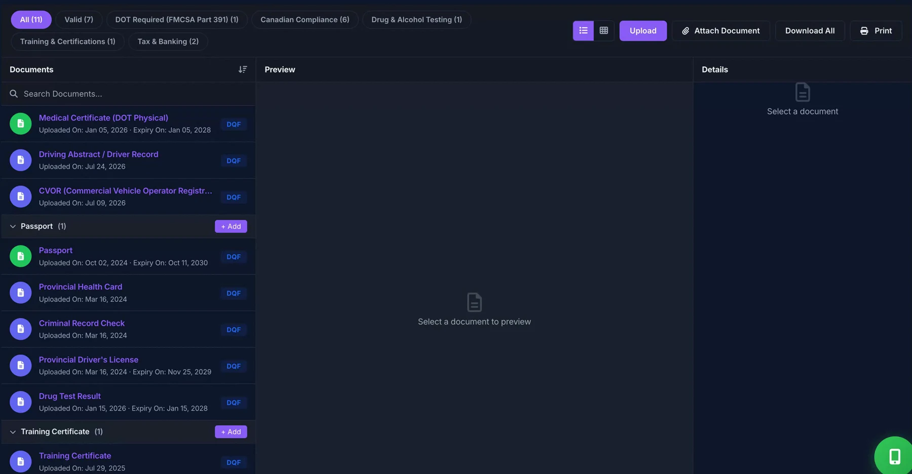Click DQF badge on Drug Test Result
Image resolution: width=912 pixels, height=474 pixels.
pos(234,403)
